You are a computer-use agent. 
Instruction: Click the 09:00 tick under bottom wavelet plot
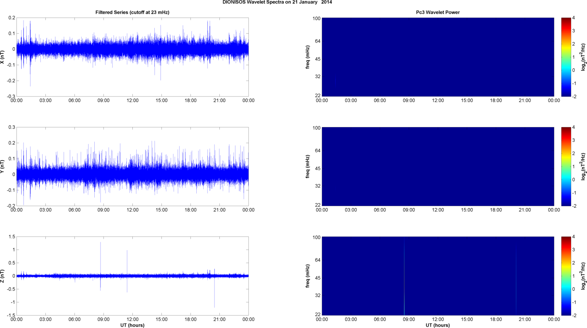point(409,320)
